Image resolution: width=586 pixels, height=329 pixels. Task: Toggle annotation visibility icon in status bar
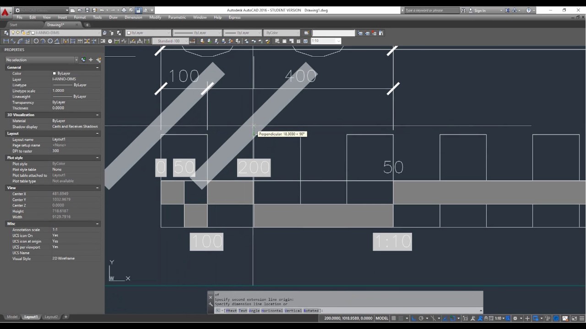click(x=472, y=318)
